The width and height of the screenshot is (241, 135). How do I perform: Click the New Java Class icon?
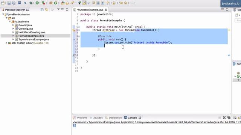55,3
